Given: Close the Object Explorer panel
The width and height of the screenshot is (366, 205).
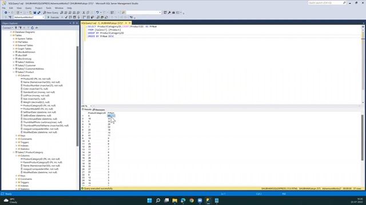Looking at the screenshot, I should tap(77, 23).
